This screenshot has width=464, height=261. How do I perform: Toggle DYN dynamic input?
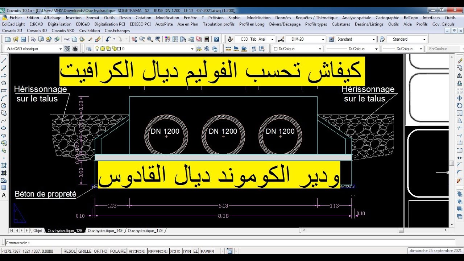(x=187, y=251)
